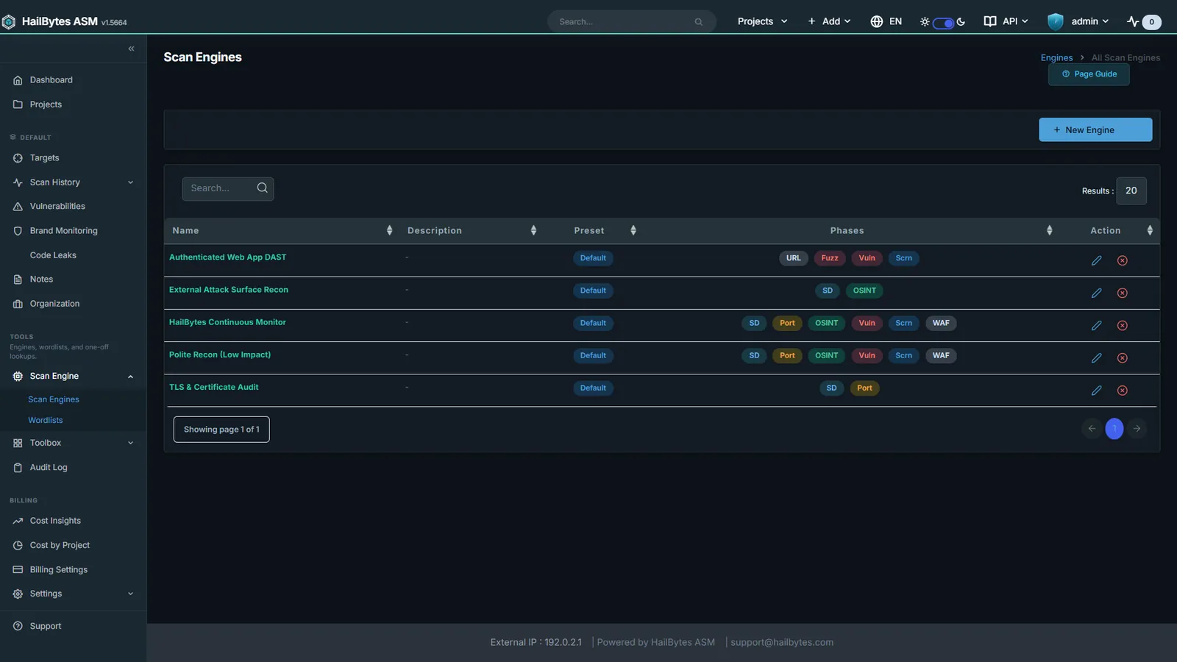The width and height of the screenshot is (1177, 662).
Task: Click the admin shield avatar
Action: click(x=1056, y=21)
